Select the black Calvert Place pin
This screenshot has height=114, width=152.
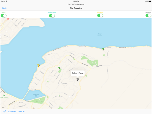point(78,80)
